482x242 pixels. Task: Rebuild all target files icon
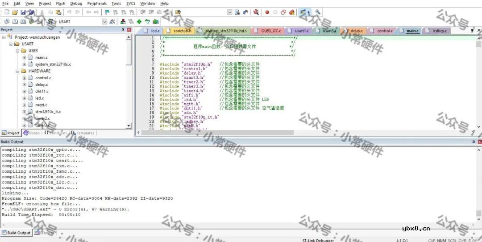pos(23,21)
